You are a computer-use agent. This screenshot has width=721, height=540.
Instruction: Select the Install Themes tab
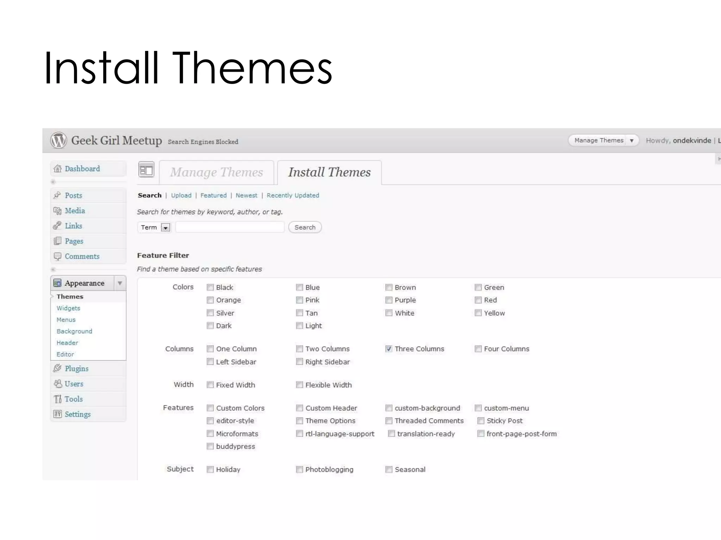point(330,172)
